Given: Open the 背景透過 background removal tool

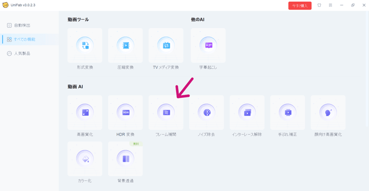Looking at the screenshot, I should click(x=125, y=159).
